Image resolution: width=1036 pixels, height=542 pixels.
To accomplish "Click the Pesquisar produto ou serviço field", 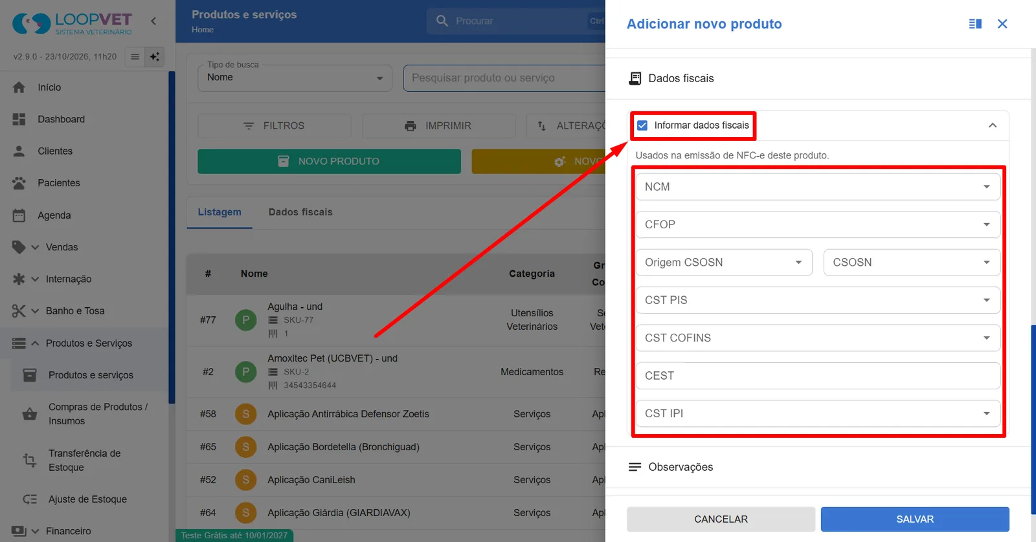I will (505, 78).
